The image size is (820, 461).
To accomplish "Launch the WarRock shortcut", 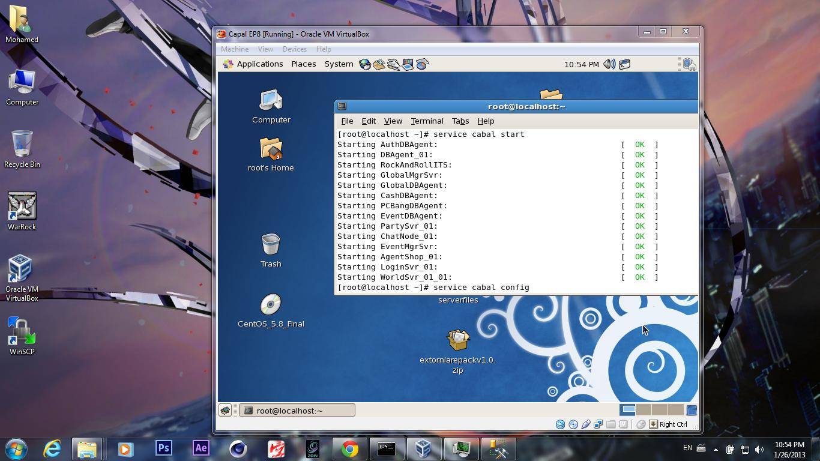I will pos(22,211).
